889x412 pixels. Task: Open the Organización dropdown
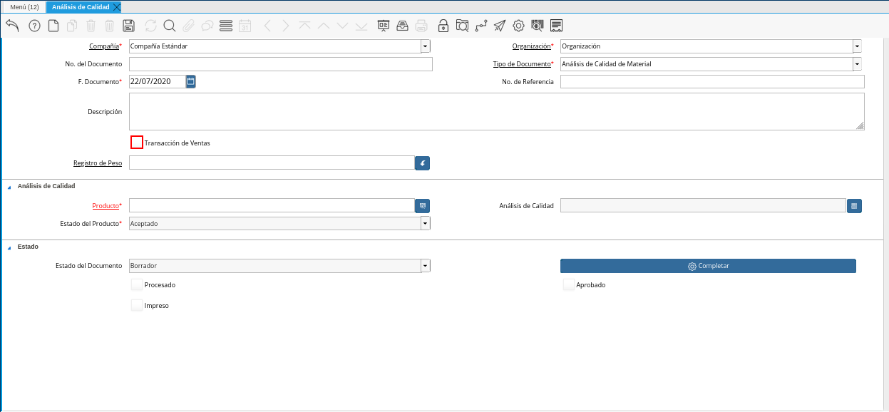pos(857,46)
